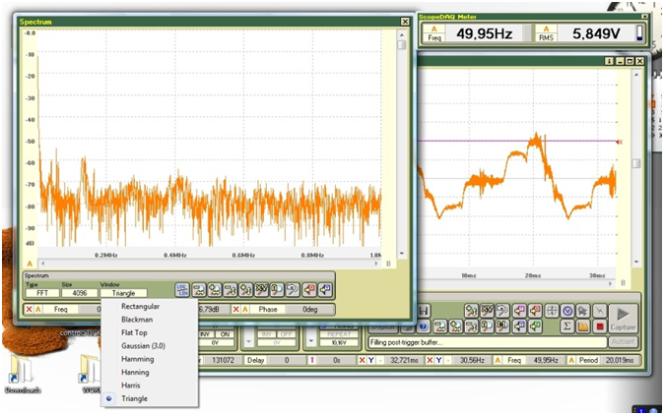Click the Sigma math icon
664x415 pixels.
pyautogui.click(x=567, y=326)
